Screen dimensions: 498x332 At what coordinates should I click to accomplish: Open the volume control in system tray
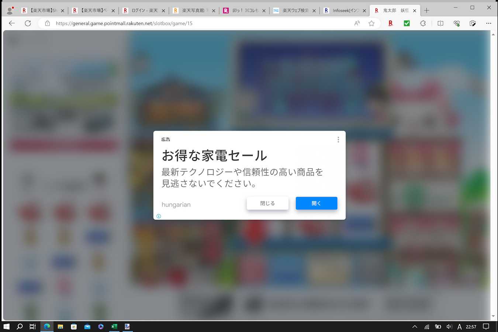click(449, 326)
